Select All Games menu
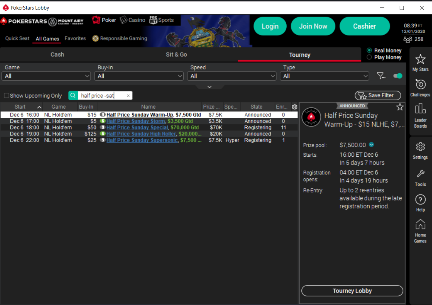 47,39
